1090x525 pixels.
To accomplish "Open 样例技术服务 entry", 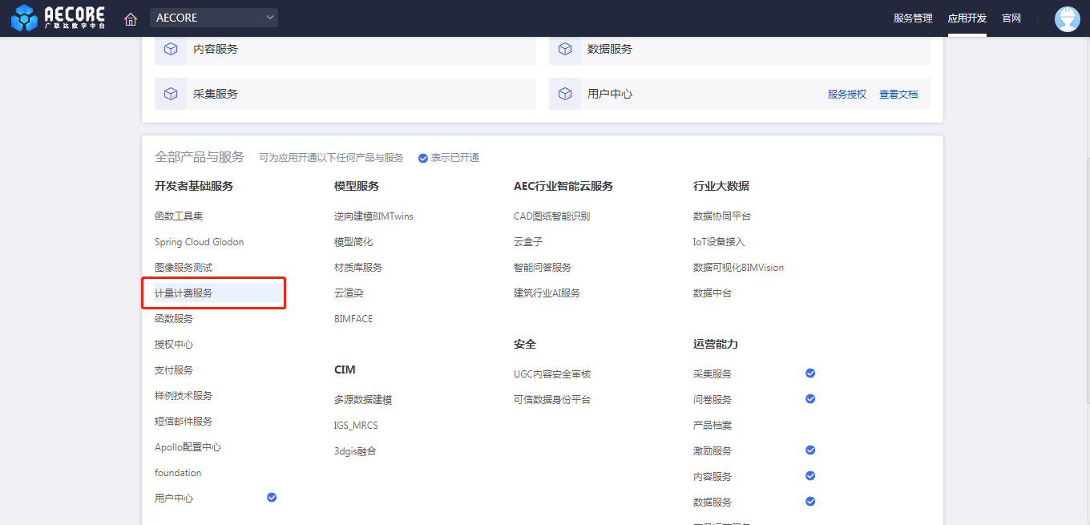I will [x=184, y=396].
